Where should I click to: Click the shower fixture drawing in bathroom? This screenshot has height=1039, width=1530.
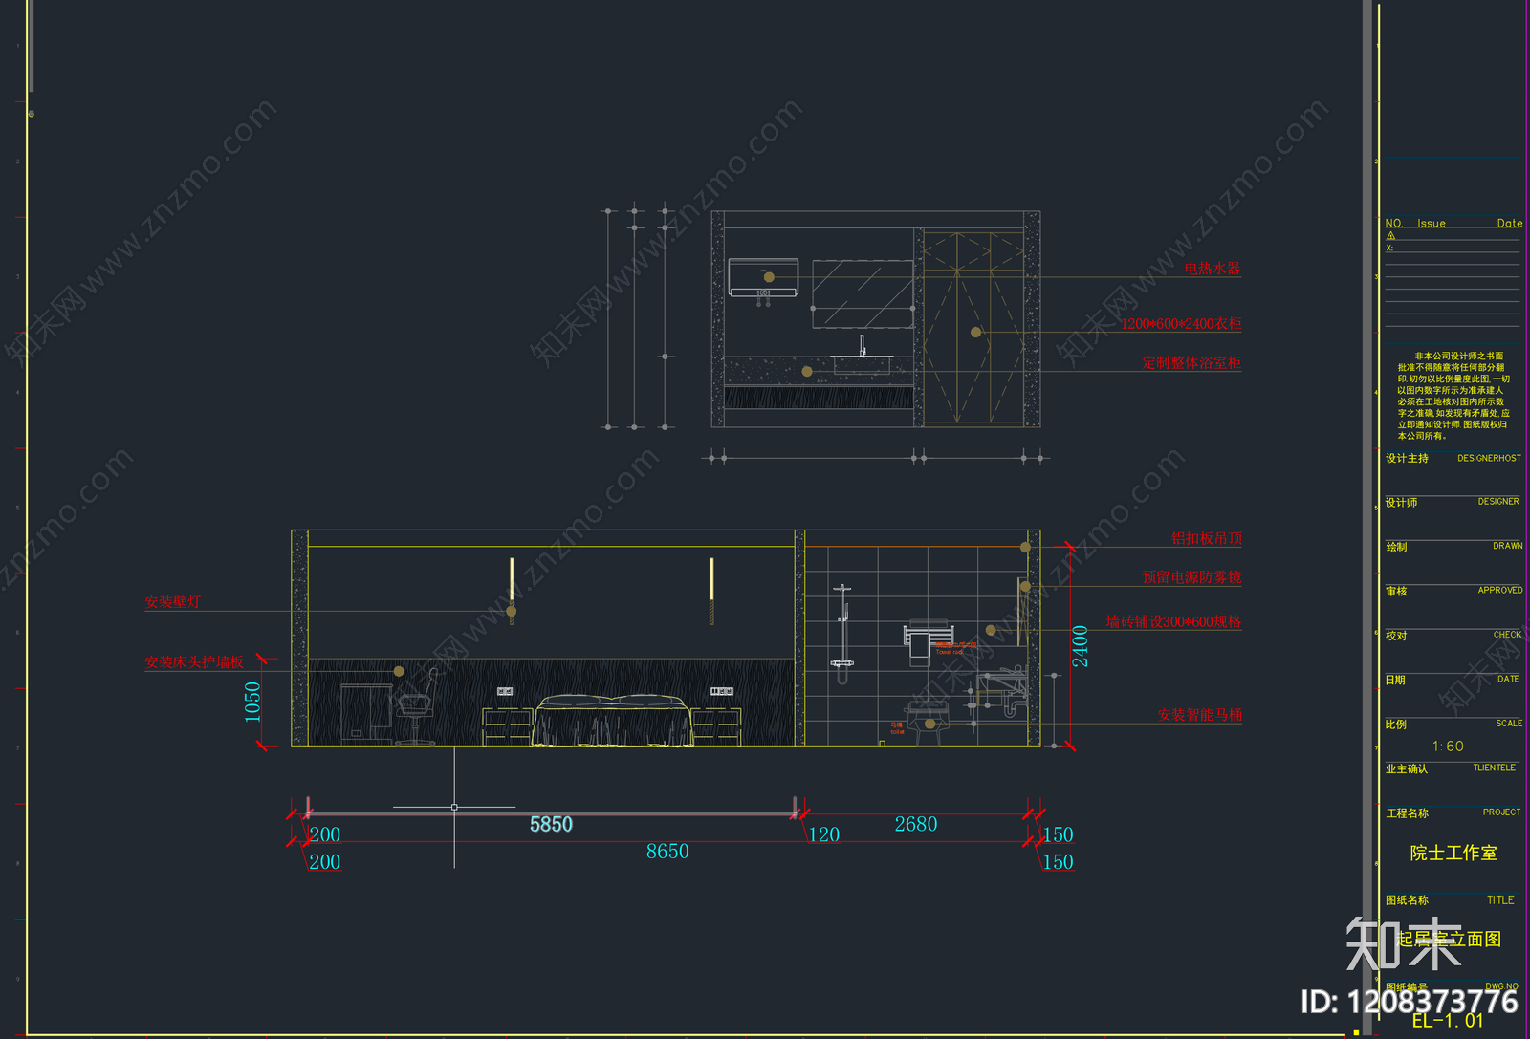pos(842,634)
